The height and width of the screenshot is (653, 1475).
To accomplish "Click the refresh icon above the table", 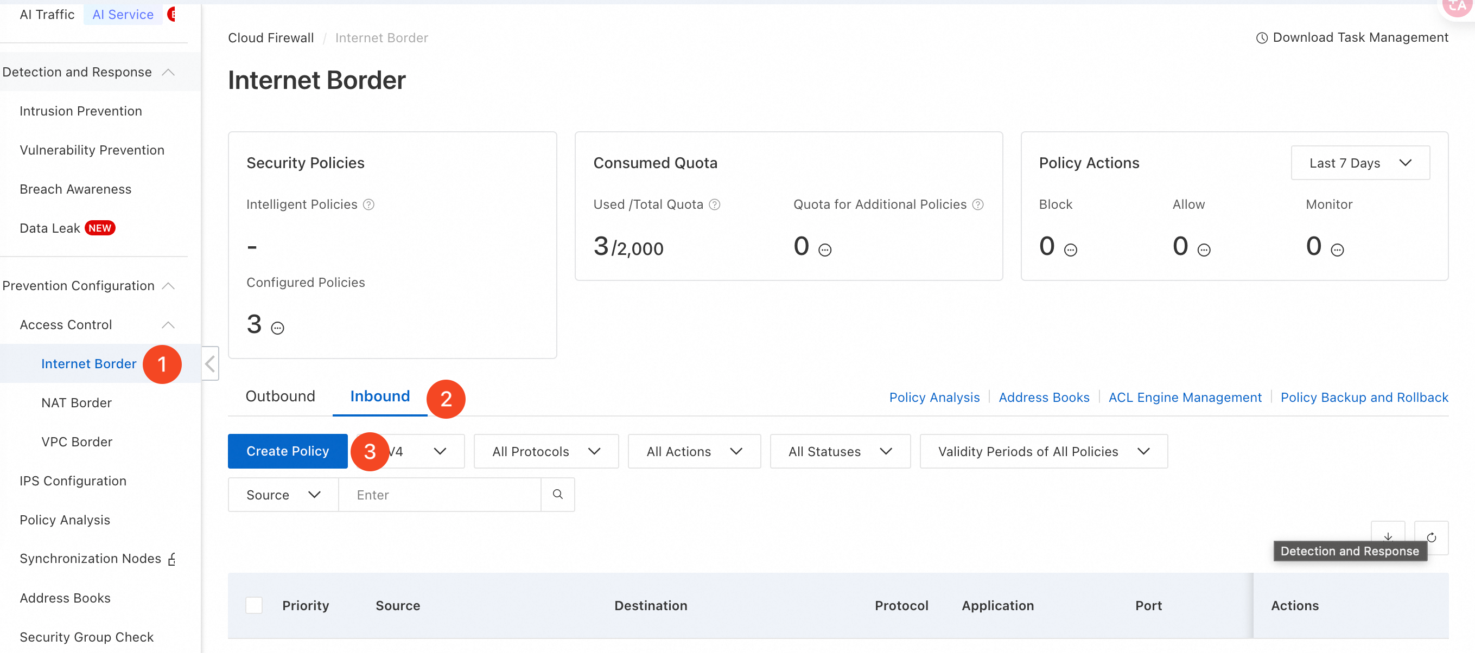I will 1431,537.
